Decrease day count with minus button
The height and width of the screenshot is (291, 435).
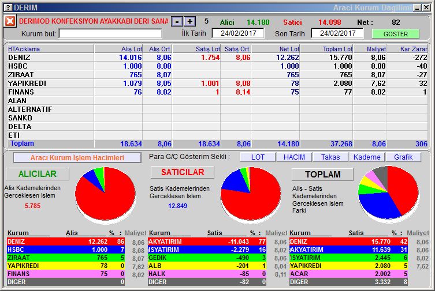coord(177,21)
